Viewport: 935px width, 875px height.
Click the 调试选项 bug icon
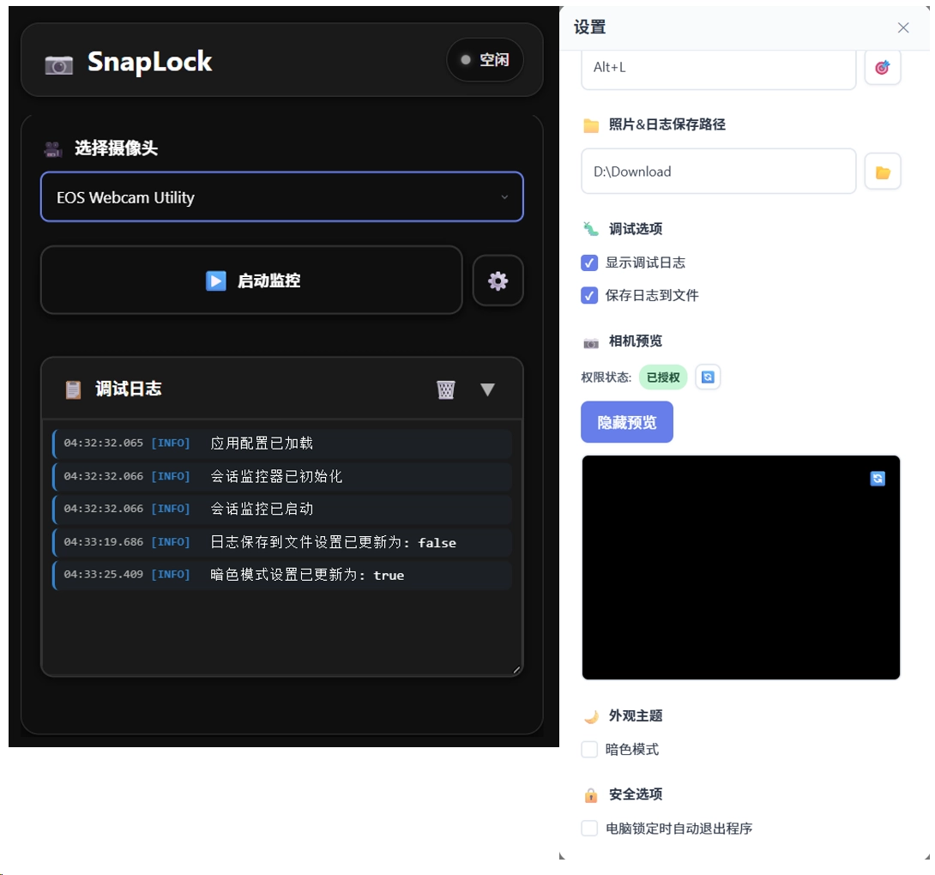click(x=591, y=229)
